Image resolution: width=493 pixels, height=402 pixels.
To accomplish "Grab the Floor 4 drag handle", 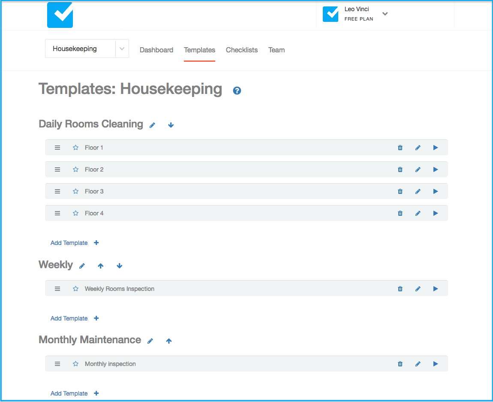I will pyautogui.click(x=57, y=213).
